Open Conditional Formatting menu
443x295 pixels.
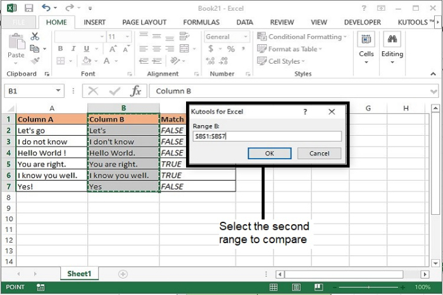(x=302, y=37)
